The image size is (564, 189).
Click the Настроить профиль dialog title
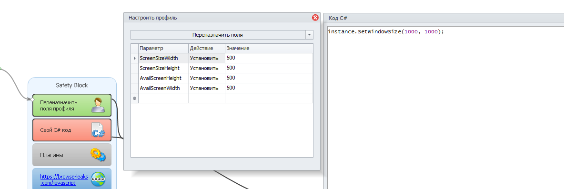(x=153, y=18)
